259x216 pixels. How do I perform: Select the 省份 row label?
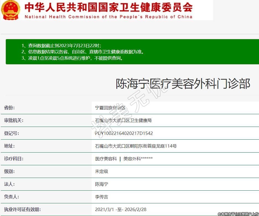coord(9,108)
